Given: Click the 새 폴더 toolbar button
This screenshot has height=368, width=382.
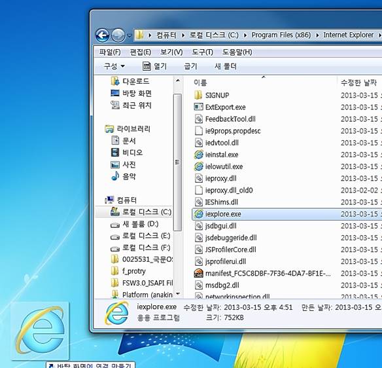Looking at the screenshot, I should pos(226,66).
